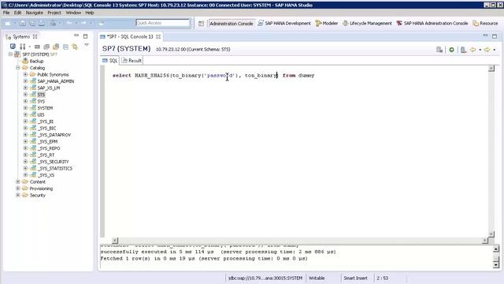The width and height of the screenshot is (504, 284).
Task: Open the File menu
Action: (x=6, y=13)
